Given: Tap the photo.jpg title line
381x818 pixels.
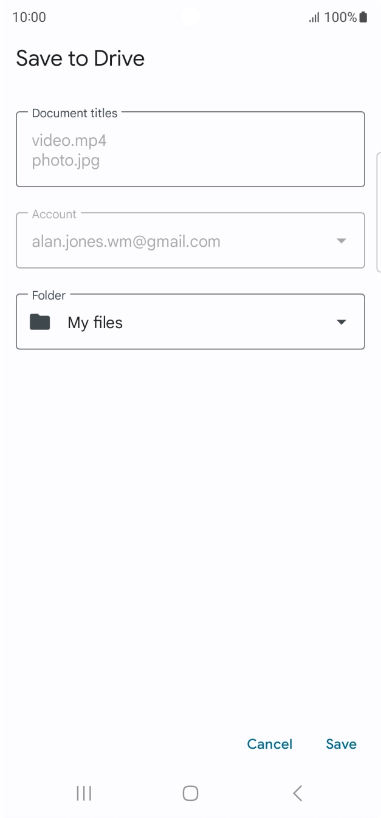Looking at the screenshot, I should 66,161.
